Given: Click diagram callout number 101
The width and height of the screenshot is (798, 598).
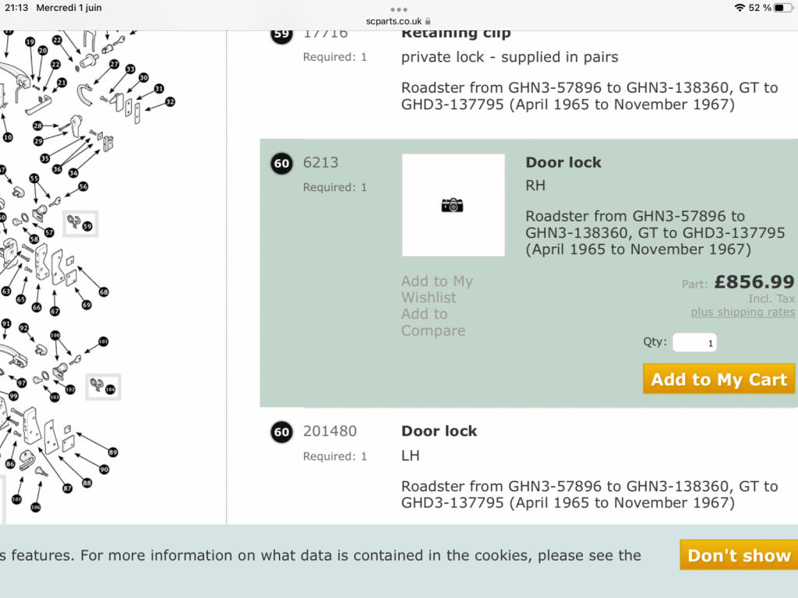Looking at the screenshot, I should (104, 341).
